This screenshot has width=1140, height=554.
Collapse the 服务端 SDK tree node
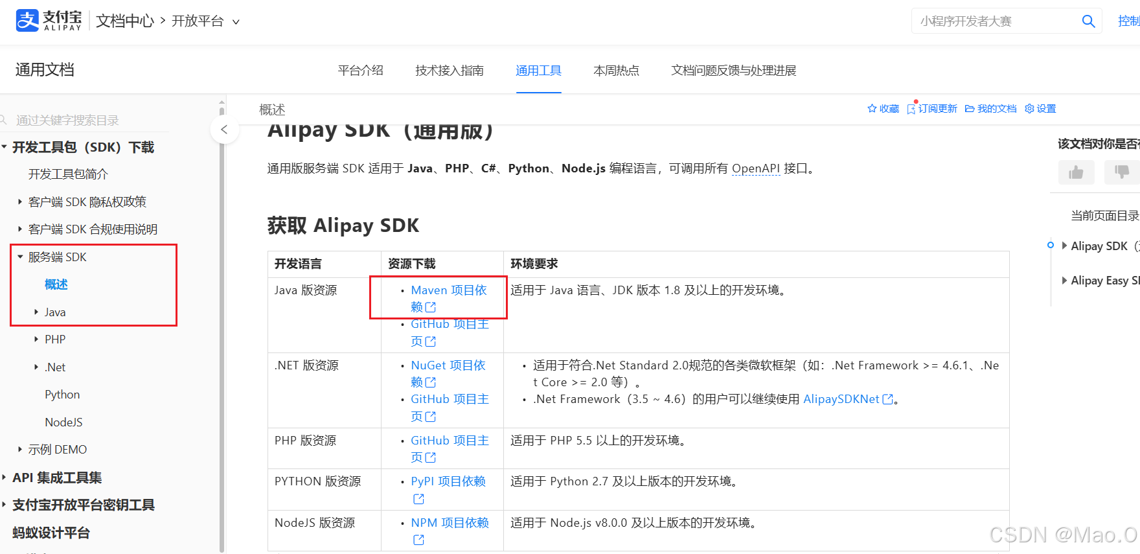[x=20, y=257]
